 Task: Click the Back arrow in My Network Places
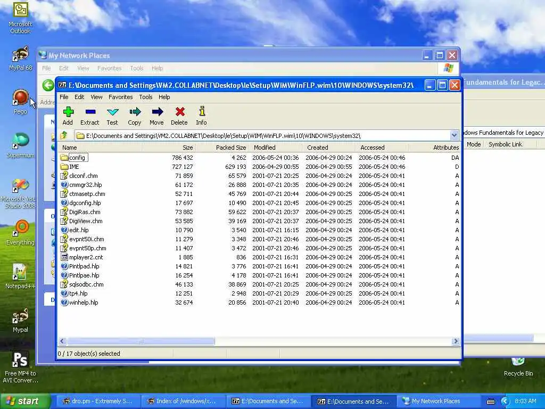48,85
